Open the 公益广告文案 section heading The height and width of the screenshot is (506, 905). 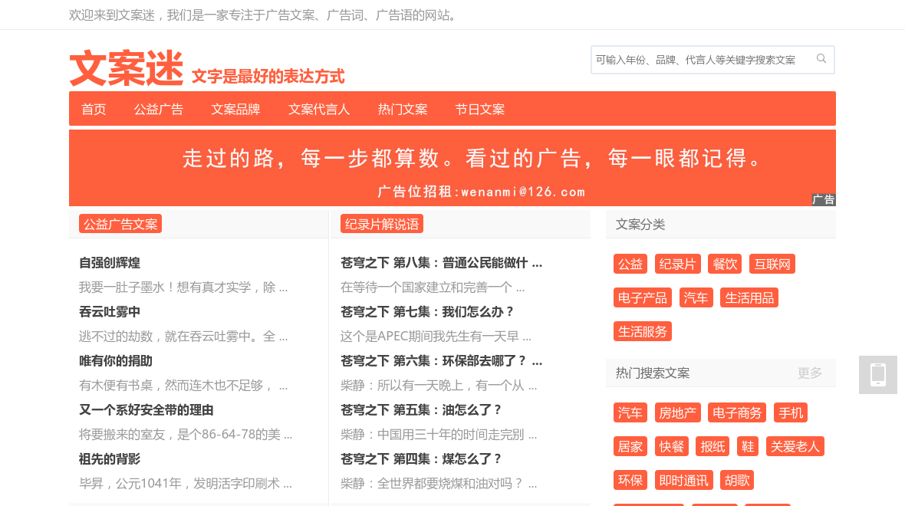[120, 224]
